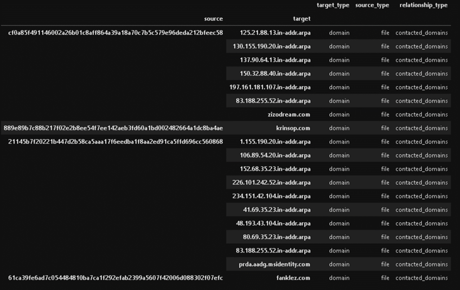Click the target column header

tap(301, 18)
